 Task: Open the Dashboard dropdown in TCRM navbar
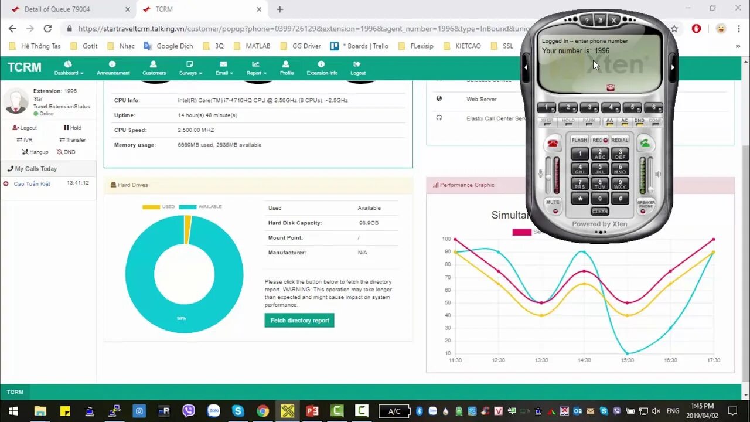(x=69, y=68)
